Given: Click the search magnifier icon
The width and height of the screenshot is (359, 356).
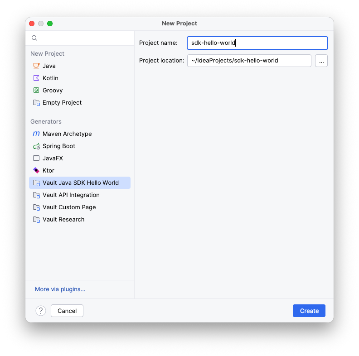Looking at the screenshot, I should pyautogui.click(x=34, y=38).
